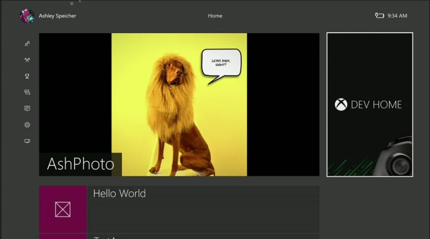Click the controller battery status icon
430x239 pixels.
coord(379,16)
